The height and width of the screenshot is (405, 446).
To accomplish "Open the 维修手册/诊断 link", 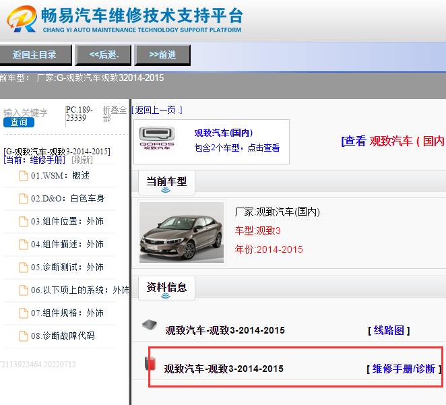I will click(404, 369).
